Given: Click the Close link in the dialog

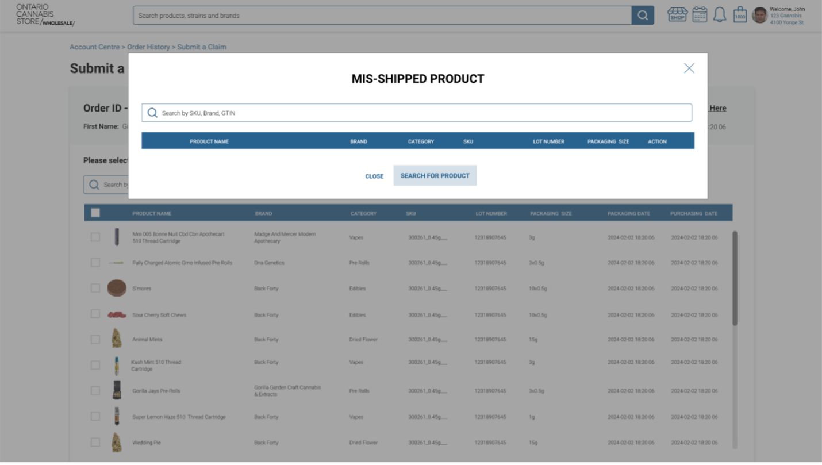Looking at the screenshot, I should click(374, 176).
